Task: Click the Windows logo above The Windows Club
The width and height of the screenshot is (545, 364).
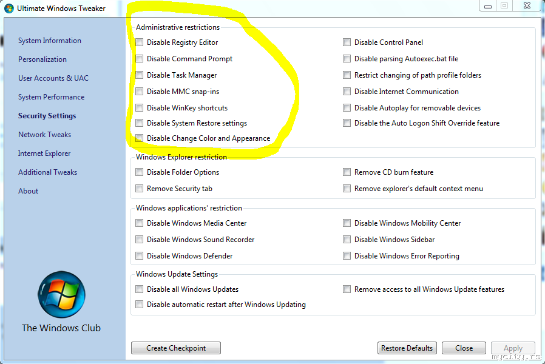Action: [x=61, y=294]
